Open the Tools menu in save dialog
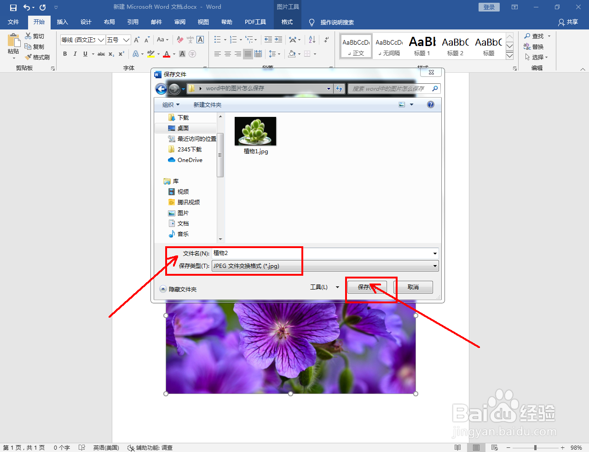This screenshot has width=589, height=452. pyautogui.click(x=324, y=287)
